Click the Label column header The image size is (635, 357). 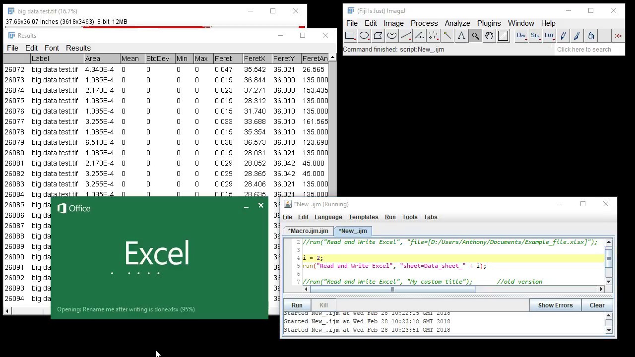(x=57, y=59)
